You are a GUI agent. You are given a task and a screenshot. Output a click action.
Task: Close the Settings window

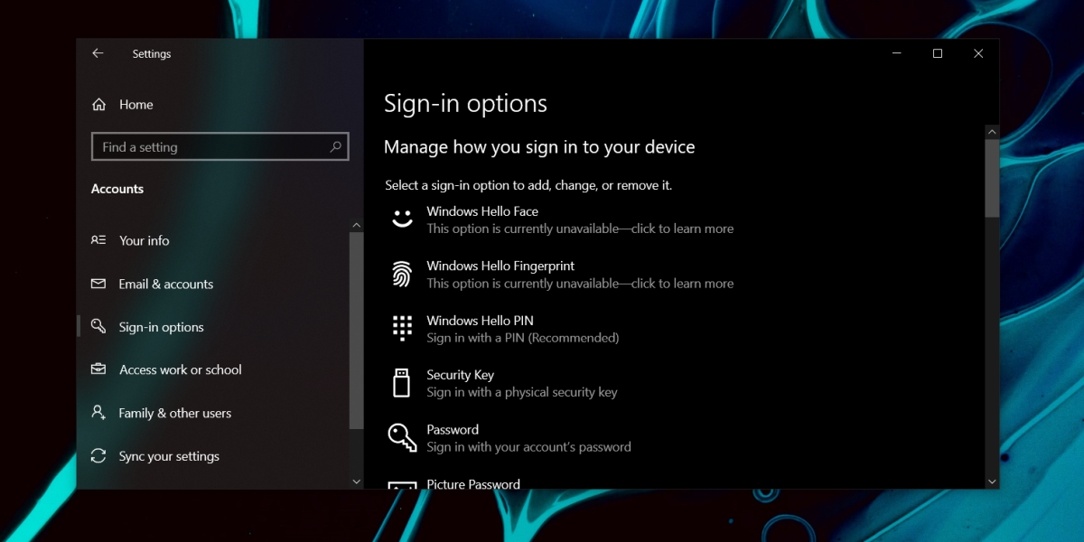point(978,53)
